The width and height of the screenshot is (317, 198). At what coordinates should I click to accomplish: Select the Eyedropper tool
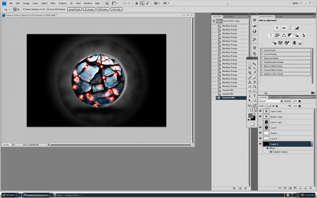pos(255,72)
